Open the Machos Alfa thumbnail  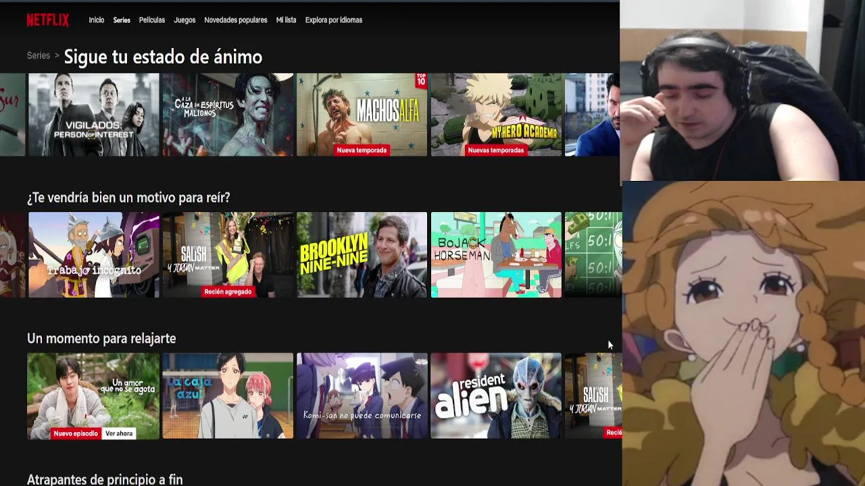[x=362, y=115]
